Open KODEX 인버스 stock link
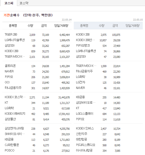The image size is (145, 155). click(x=85, y=128)
